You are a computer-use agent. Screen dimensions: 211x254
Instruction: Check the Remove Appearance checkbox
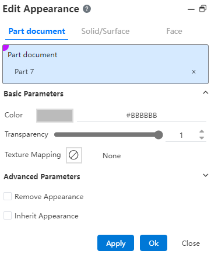[x=8, y=196]
